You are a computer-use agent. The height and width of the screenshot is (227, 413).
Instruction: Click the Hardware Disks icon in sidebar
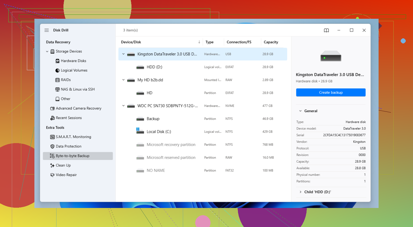(x=57, y=61)
